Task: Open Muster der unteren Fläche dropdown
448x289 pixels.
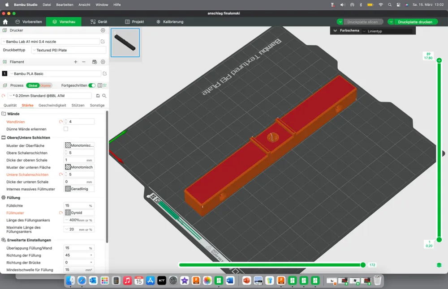Action: (x=79, y=167)
